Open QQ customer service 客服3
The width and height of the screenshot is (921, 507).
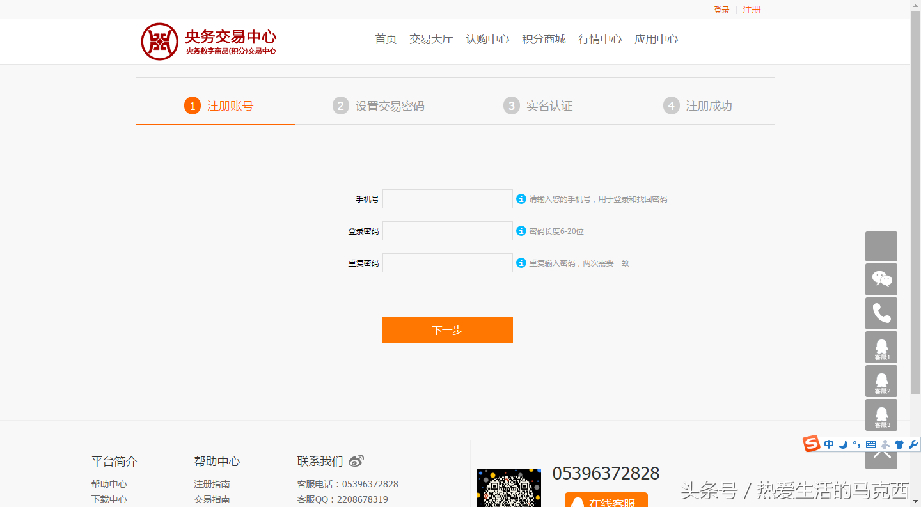881,415
